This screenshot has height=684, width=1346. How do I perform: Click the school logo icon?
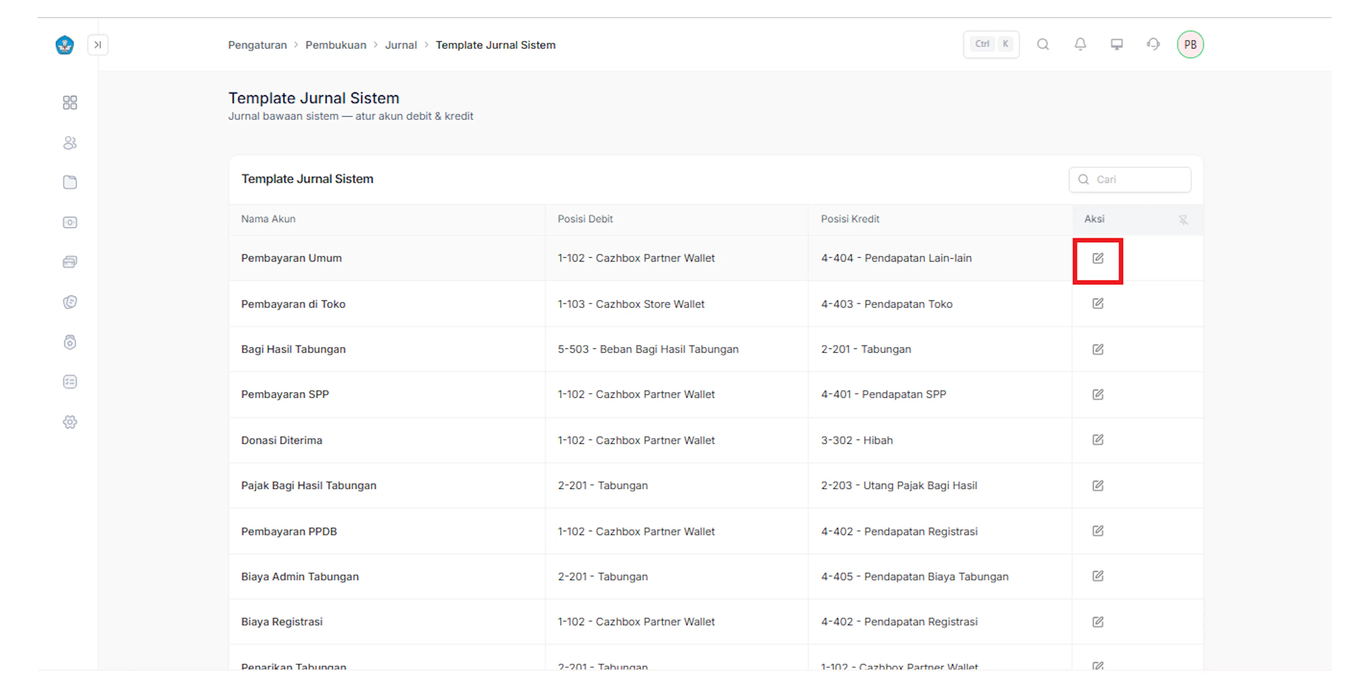click(x=64, y=45)
